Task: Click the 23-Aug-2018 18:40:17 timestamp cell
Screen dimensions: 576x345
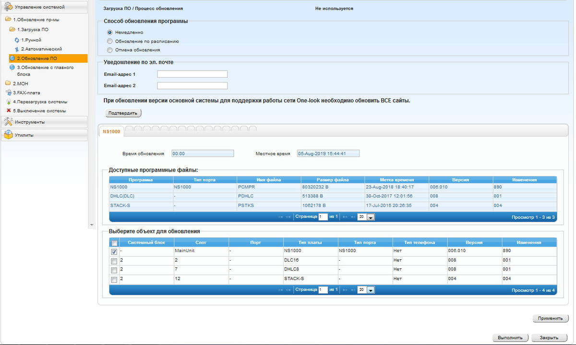Action: pyautogui.click(x=397, y=187)
